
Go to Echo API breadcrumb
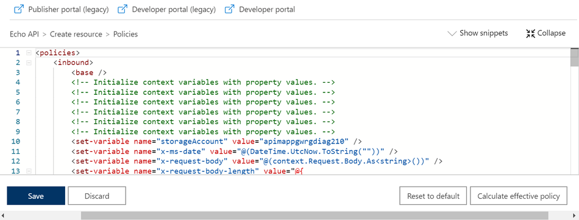[x=24, y=34]
